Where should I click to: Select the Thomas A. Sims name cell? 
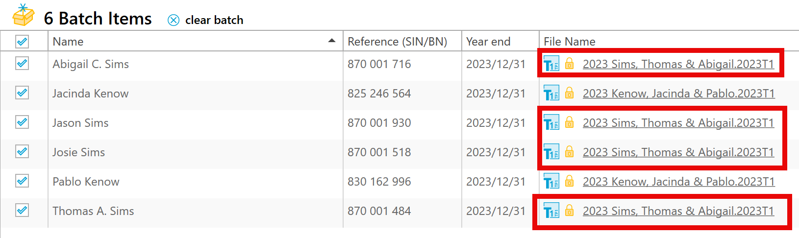93,211
